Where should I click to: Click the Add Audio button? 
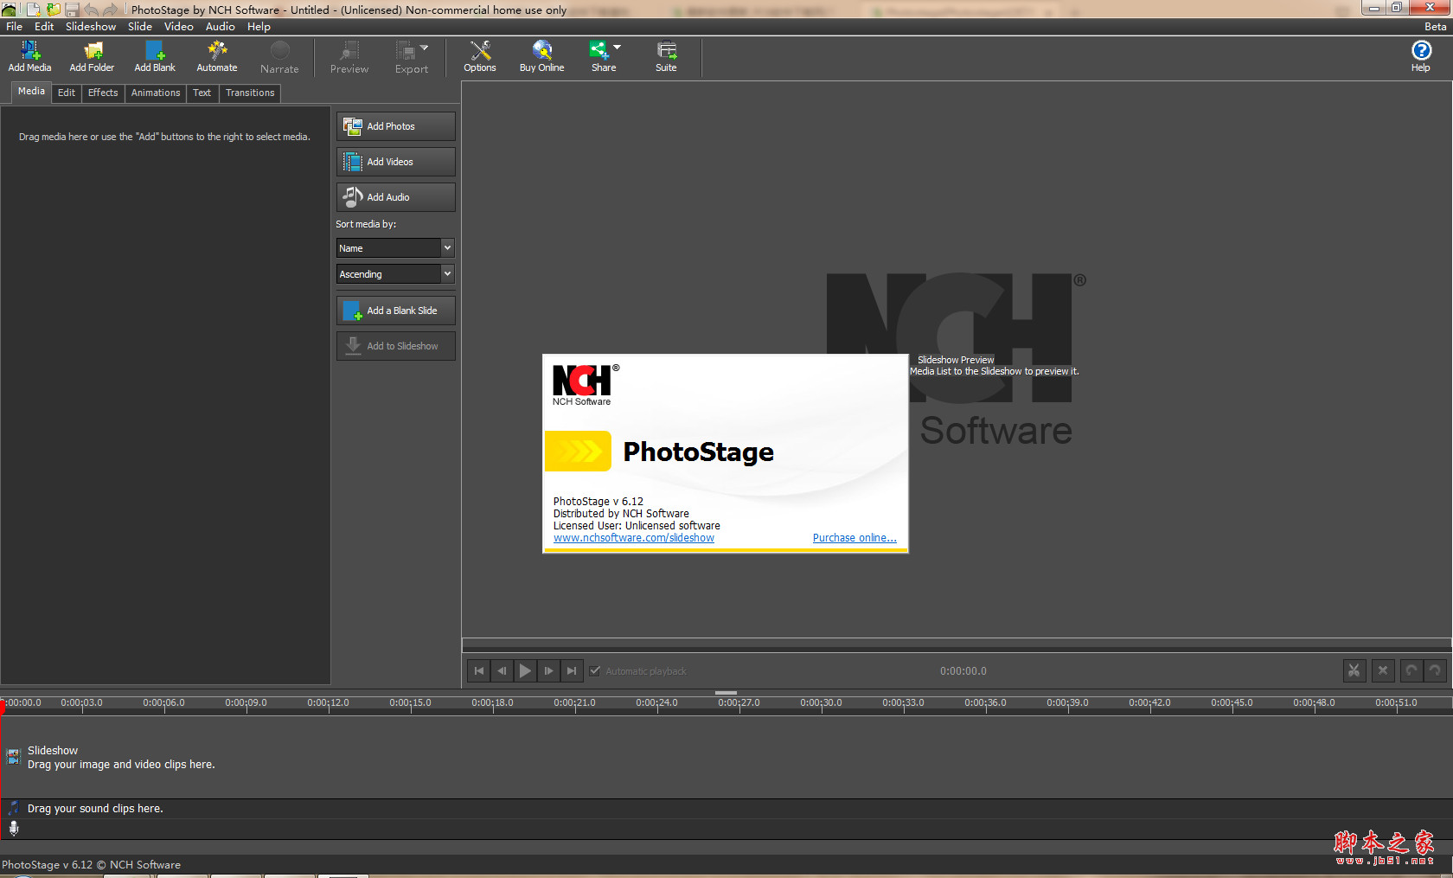395,197
